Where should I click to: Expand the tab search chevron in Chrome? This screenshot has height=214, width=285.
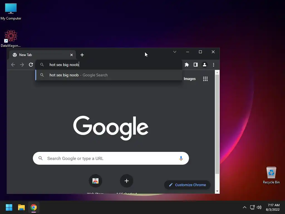[175, 52]
